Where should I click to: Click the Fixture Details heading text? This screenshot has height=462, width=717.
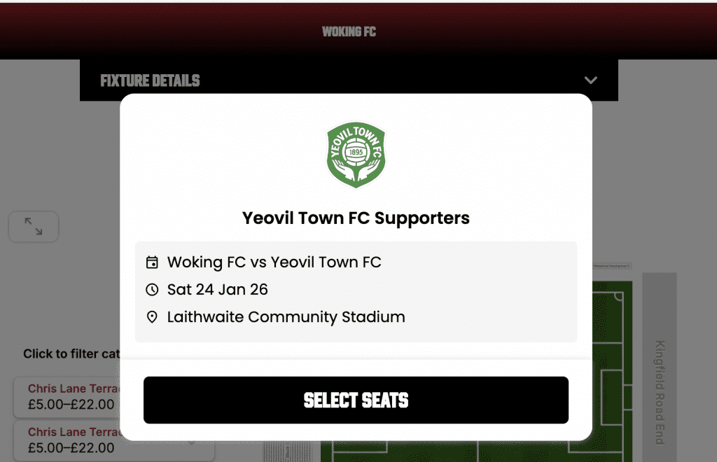pos(150,80)
